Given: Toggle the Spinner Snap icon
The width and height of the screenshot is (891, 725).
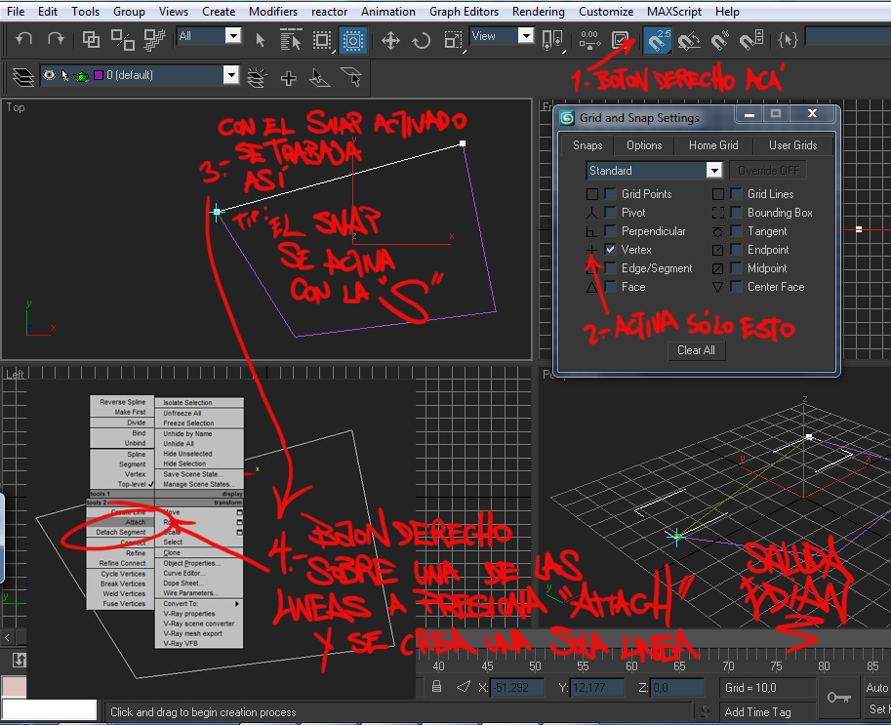Looking at the screenshot, I should click(751, 40).
